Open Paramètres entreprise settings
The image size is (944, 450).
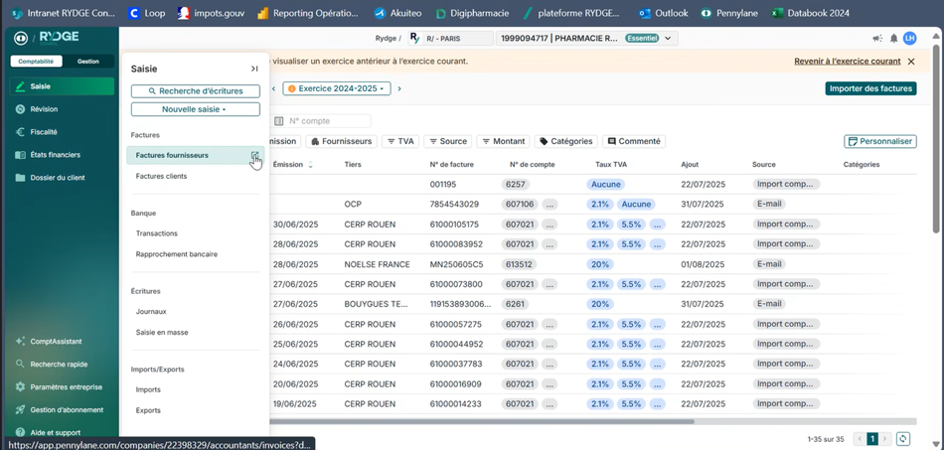(x=66, y=386)
